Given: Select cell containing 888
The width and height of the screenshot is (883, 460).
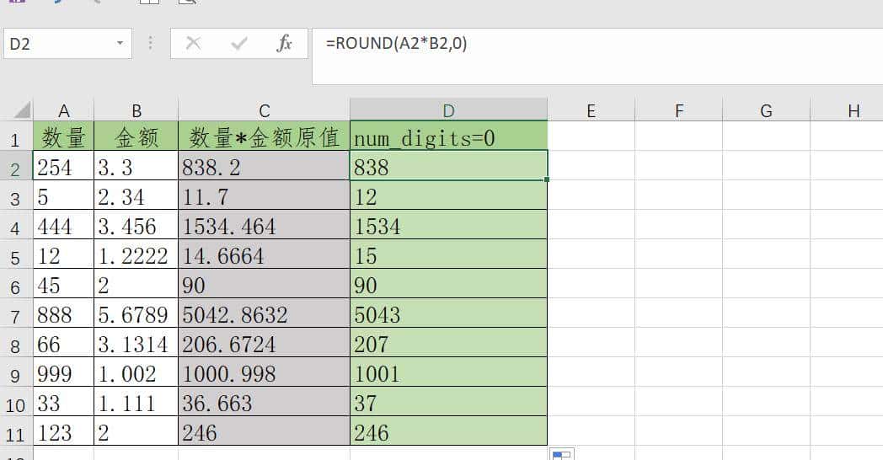Looking at the screenshot, I should [x=64, y=313].
